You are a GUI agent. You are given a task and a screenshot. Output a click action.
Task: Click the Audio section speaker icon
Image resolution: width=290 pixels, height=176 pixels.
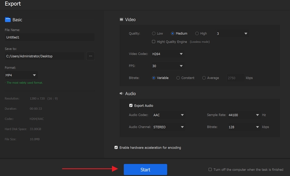(121, 94)
